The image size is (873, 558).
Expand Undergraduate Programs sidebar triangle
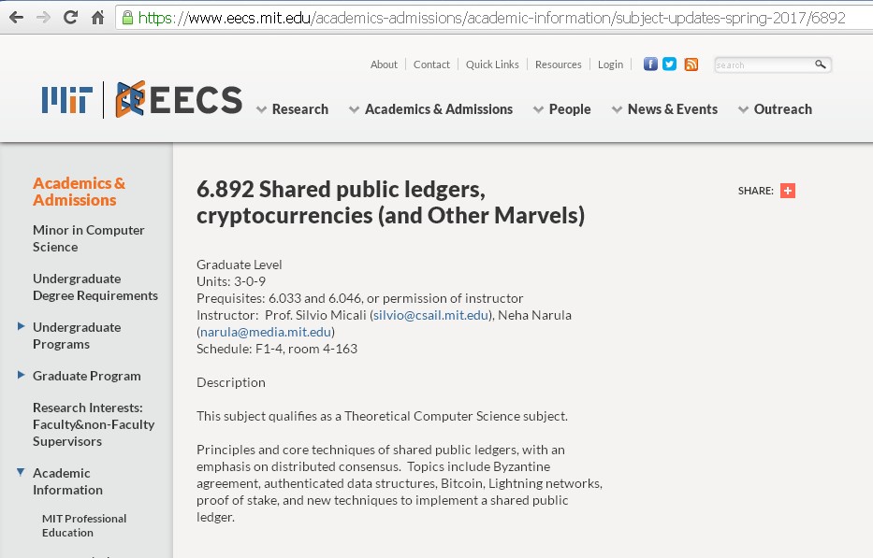click(x=22, y=326)
